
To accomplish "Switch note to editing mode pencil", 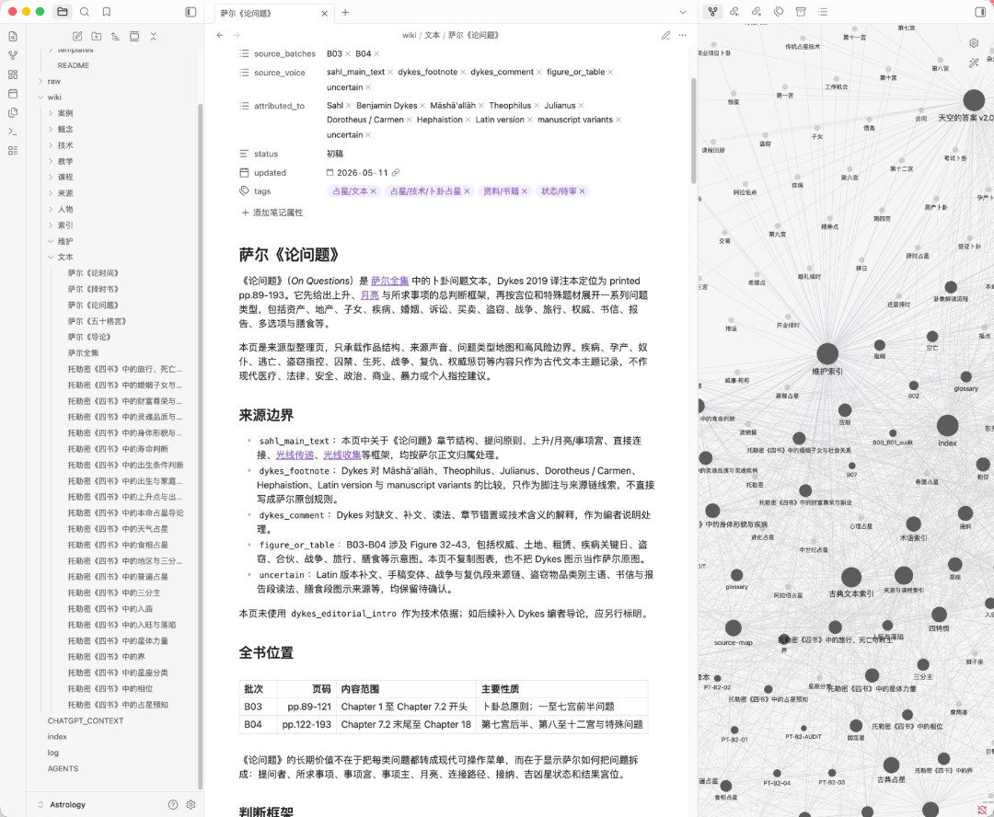I will coord(665,36).
